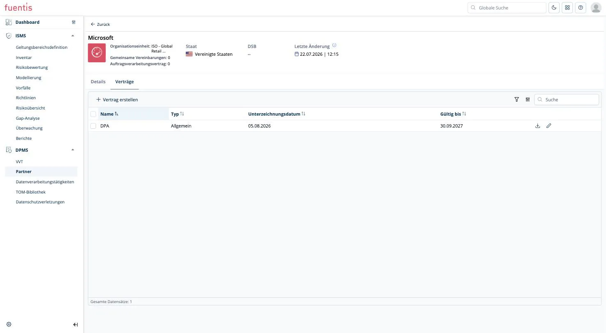This screenshot has height=333, width=606.
Task: Open table column settings icon
Action: (x=528, y=99)
